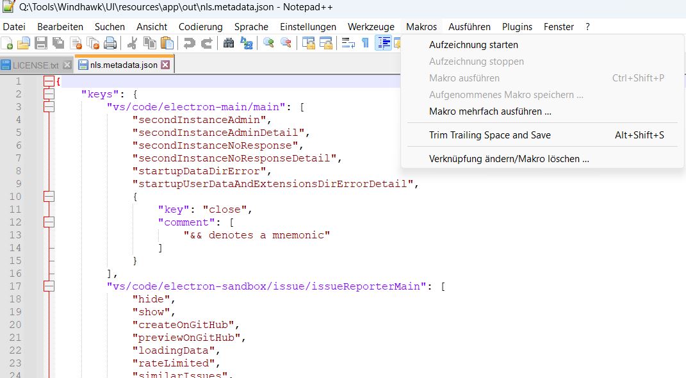
Task: Collapse the "comment" array at line 12
Action: 49,222
